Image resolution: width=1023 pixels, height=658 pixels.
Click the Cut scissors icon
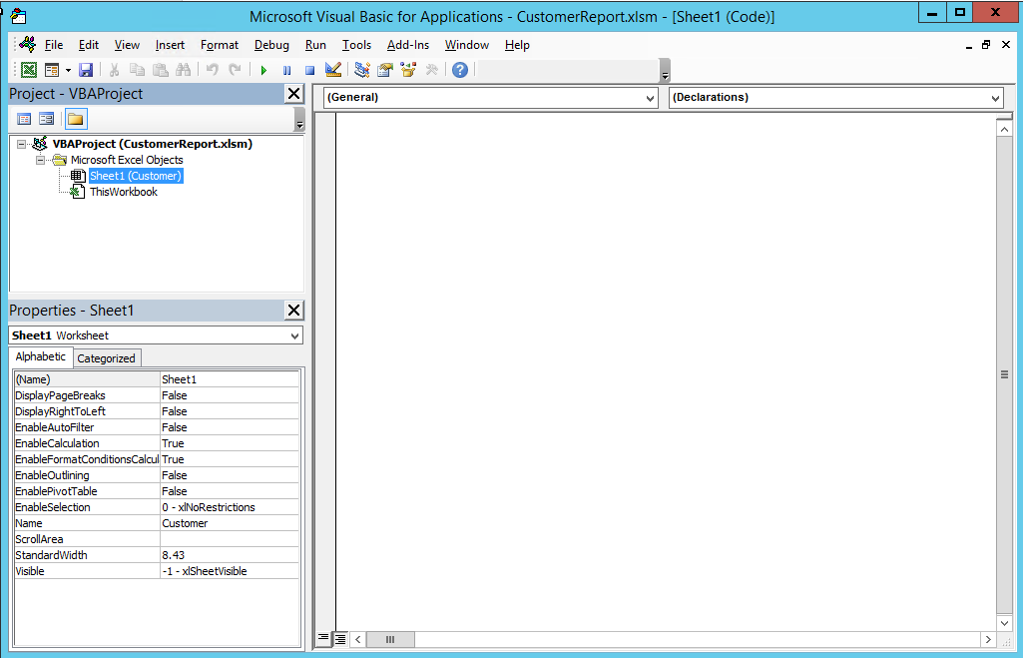click(x=114, y=70)
